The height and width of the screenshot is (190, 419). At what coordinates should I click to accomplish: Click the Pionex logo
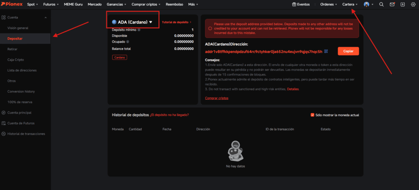pos(12,4)
